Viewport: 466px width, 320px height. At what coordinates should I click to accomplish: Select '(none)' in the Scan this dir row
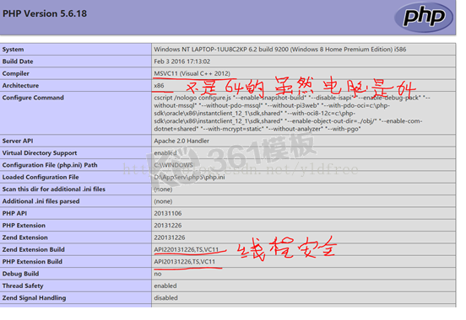pyautogui.click(x=163, y=189)
